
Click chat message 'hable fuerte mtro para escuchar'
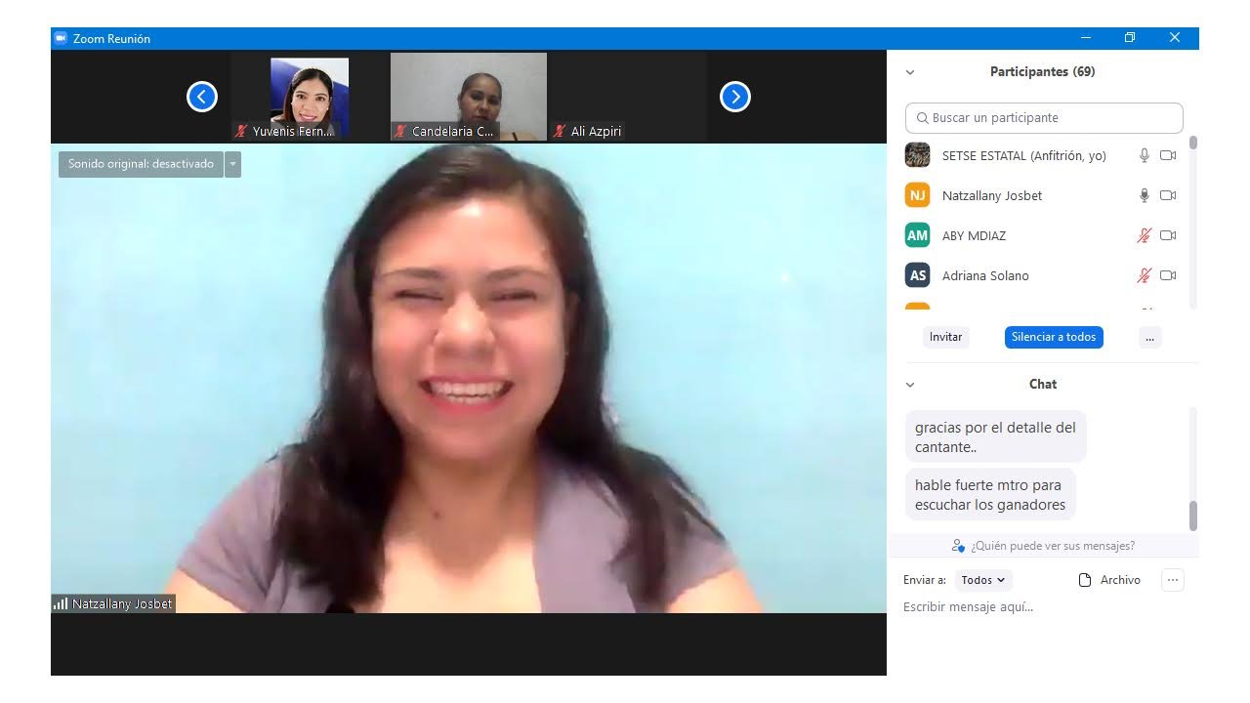(x=990, y=494)
